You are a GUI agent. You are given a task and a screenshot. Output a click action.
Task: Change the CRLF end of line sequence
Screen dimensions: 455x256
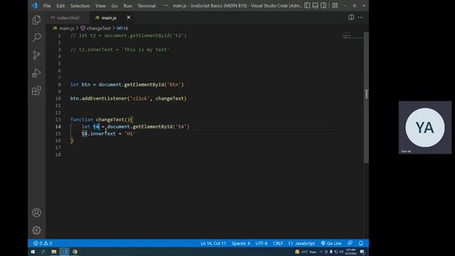point(278,243)
